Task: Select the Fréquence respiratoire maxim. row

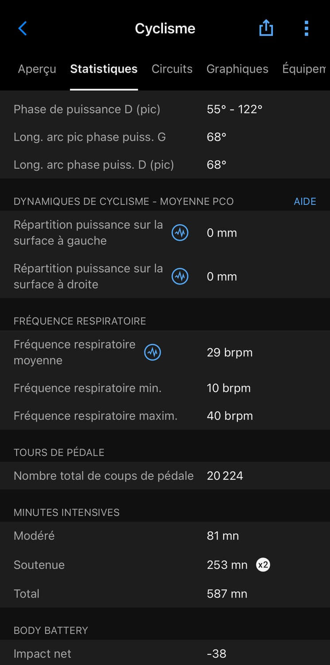Action: point(165,416)
